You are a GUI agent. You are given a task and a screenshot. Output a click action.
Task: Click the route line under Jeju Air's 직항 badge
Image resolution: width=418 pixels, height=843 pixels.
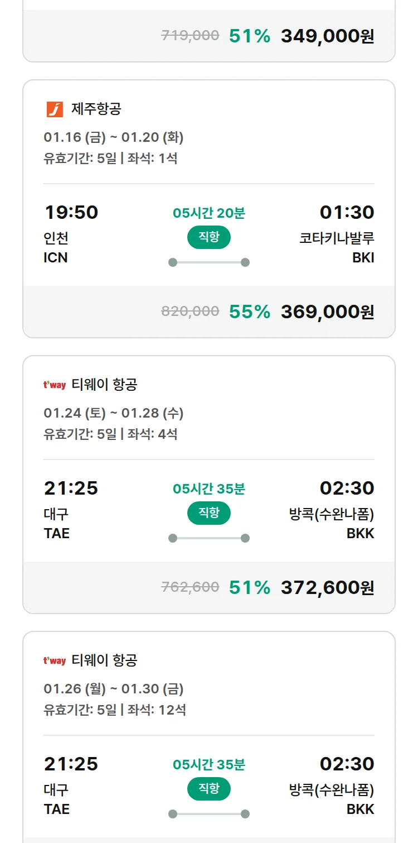coord(208,262)
